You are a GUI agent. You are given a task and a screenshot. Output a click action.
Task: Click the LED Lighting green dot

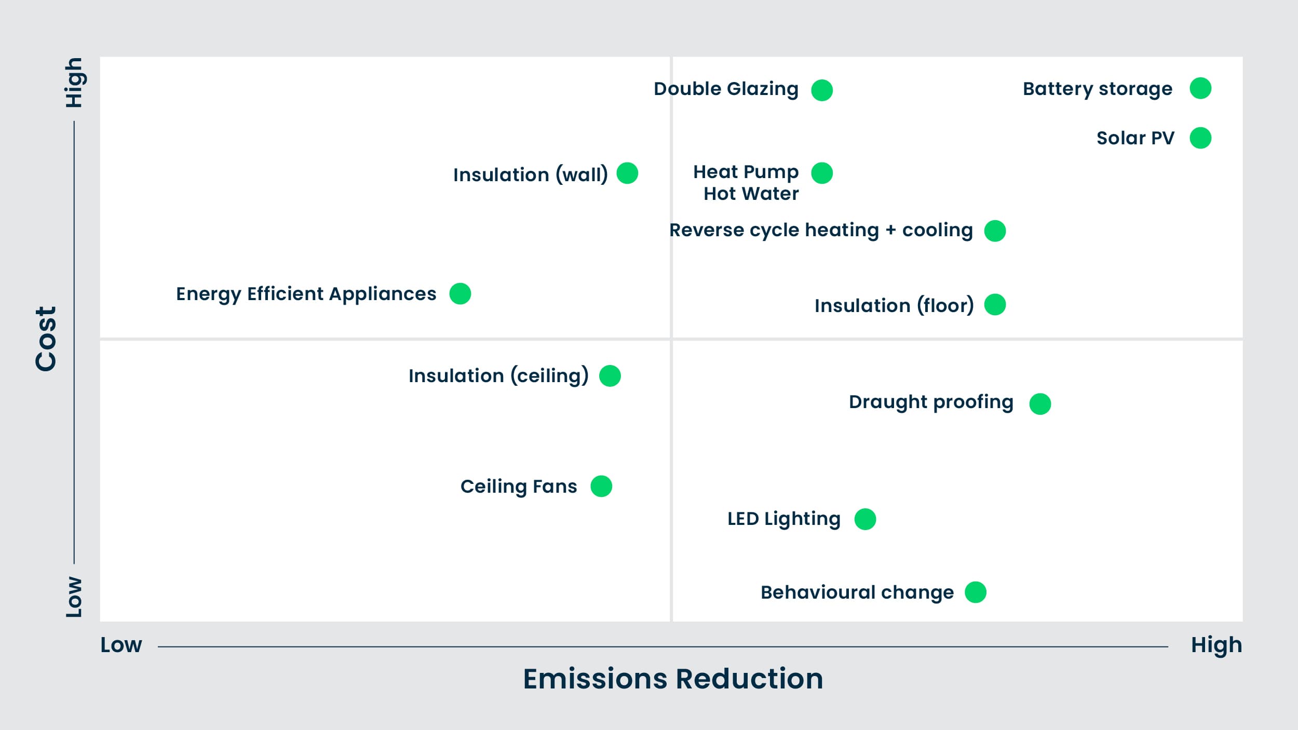pos(865,519)
